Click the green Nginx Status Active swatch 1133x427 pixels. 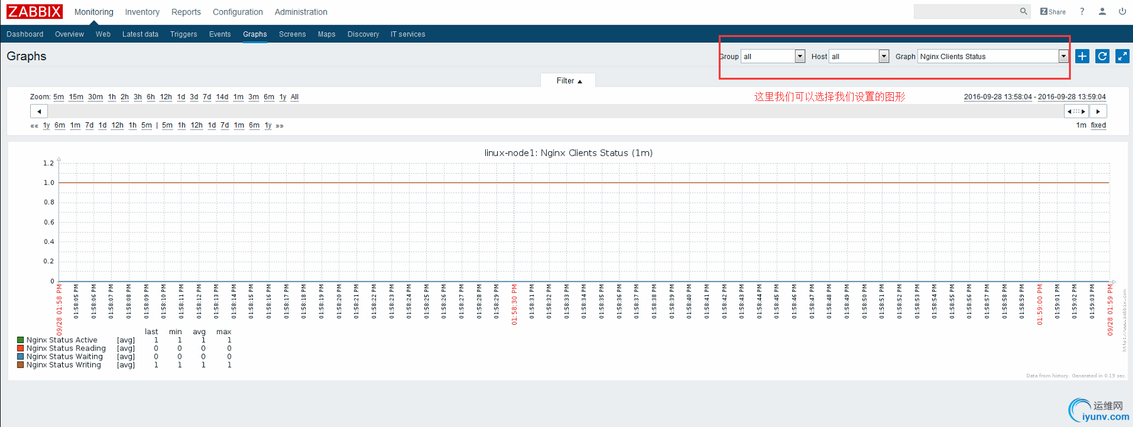pyautogui.click(x=21, y=340)
